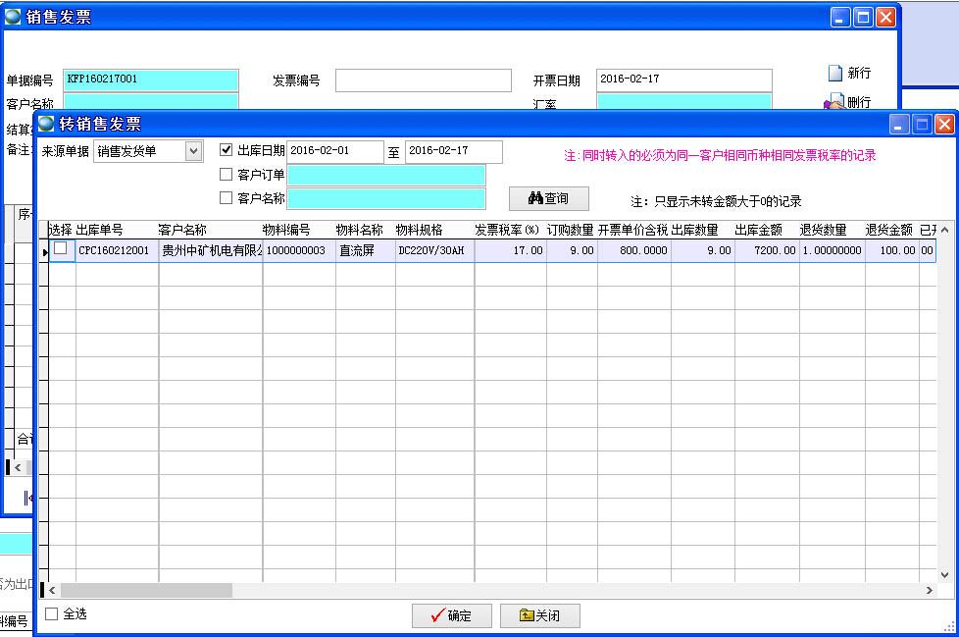Enable the 客户订单 filter checkbox
The height and width of the screenshot is (637, 959).
tap(227, 174)
